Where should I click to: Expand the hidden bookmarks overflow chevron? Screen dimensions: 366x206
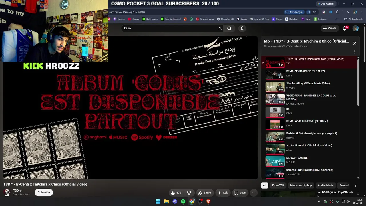point(337,19)
